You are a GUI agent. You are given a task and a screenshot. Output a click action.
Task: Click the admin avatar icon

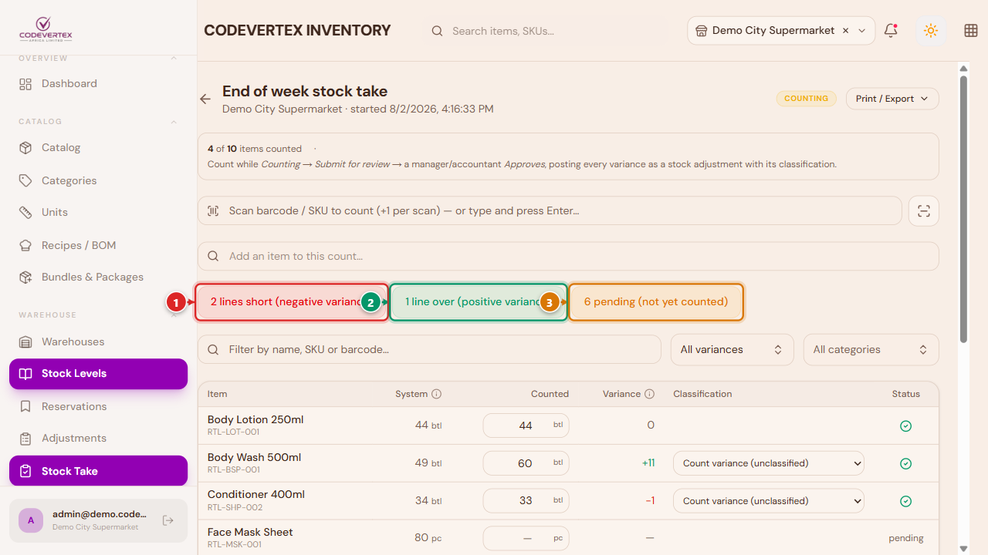pos(31,520)
